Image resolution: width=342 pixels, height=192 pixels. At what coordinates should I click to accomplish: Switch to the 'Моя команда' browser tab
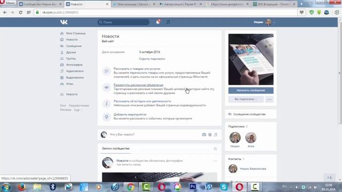pos(134,4)
